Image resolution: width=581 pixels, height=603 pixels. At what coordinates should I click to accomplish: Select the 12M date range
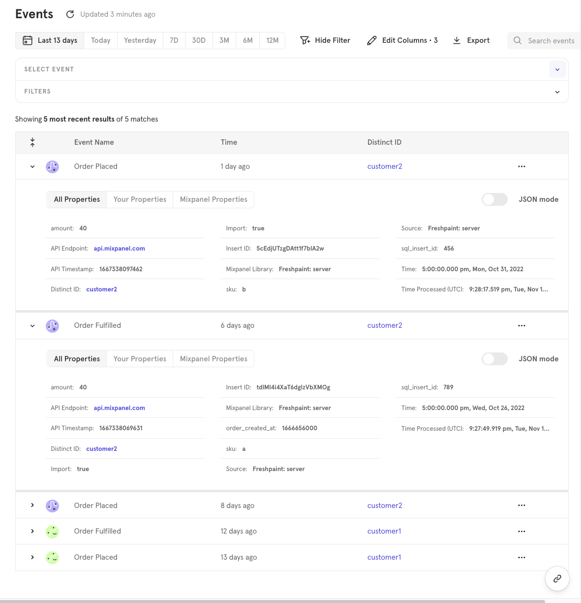(x=273, y=40)
